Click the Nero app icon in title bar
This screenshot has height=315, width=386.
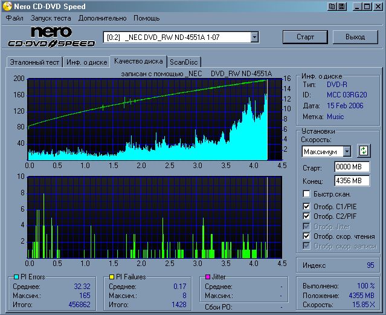pyautogui.click(x=7, y=7)
